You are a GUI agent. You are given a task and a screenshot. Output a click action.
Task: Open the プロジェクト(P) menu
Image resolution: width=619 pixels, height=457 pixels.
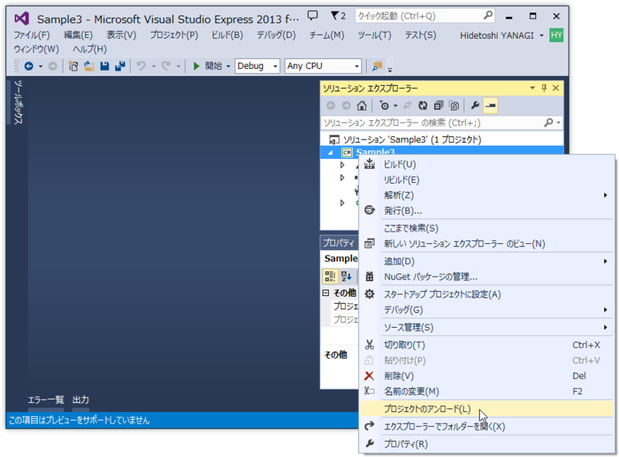[173, 35]
